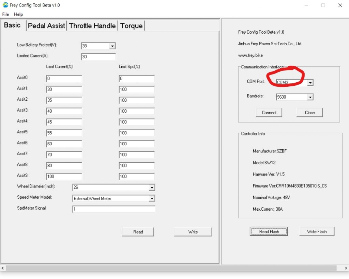Click the Connect button
Viewport: 349px width, 279px height.
pyautogui.click(x=269, y=112)
